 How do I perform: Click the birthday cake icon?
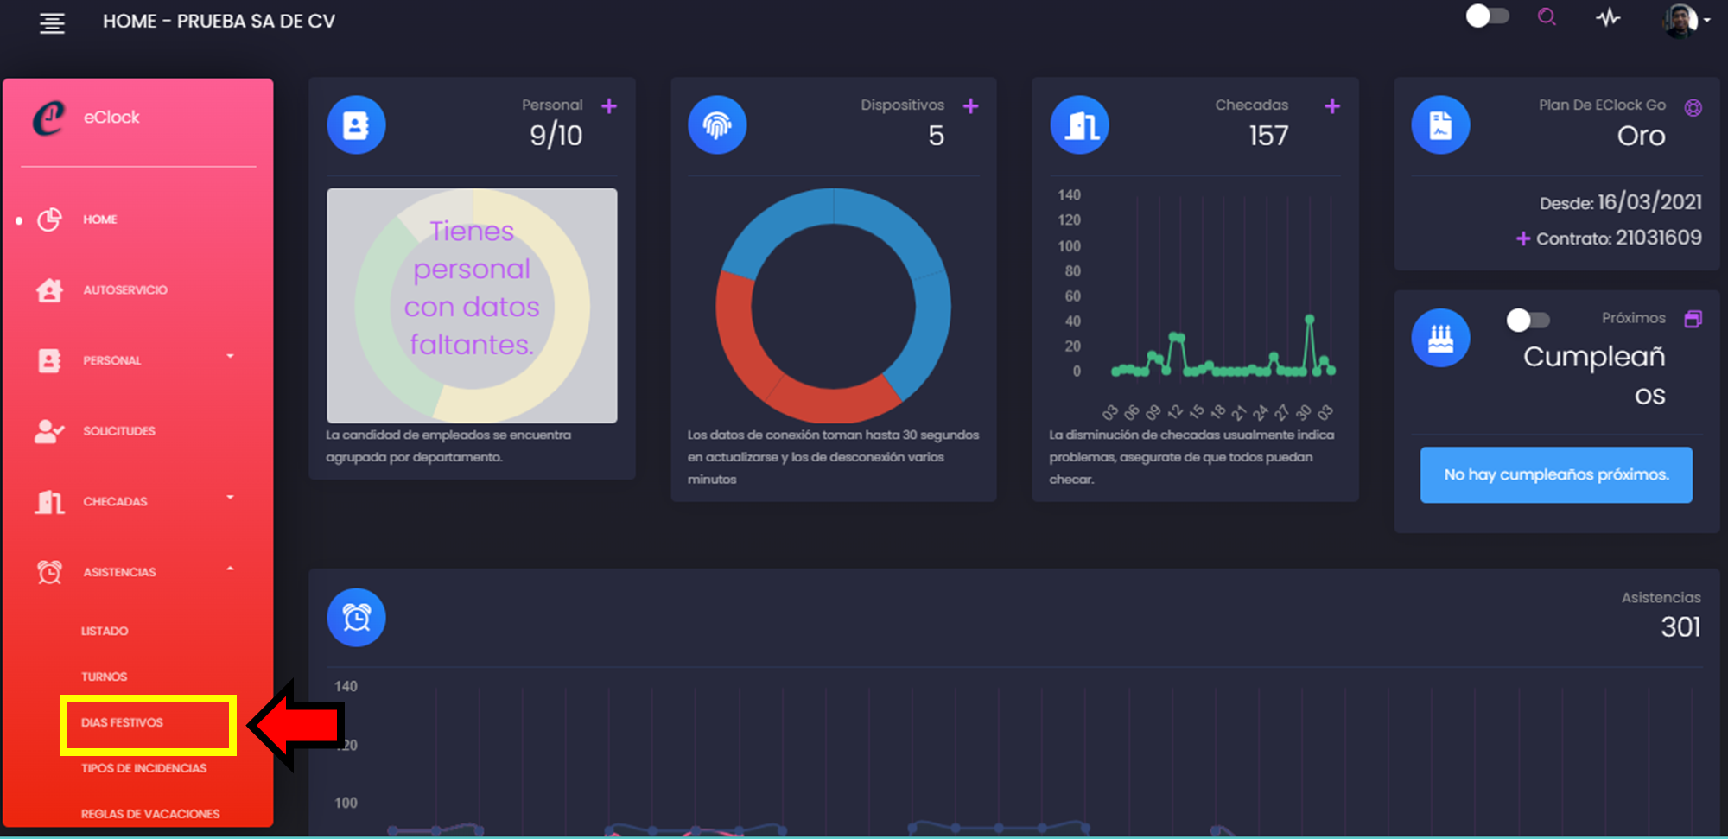(x=1440, y=338)
